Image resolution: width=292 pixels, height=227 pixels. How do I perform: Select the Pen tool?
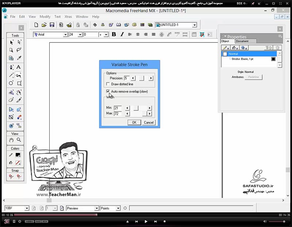coord(11,67)
